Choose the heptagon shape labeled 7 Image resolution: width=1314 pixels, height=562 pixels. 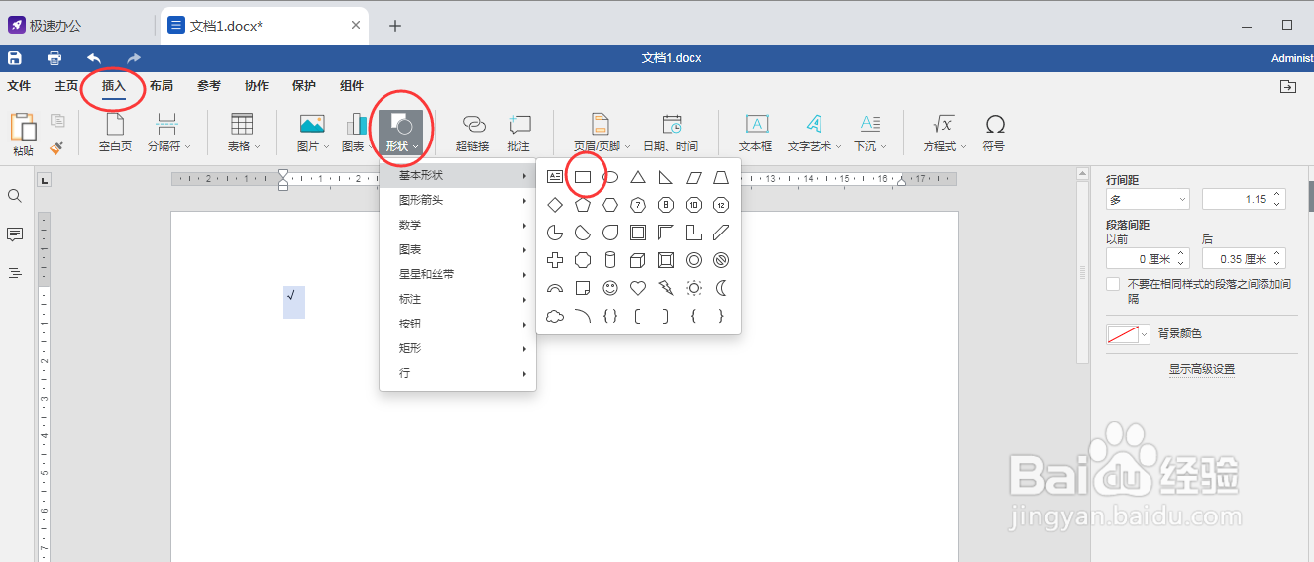(639, 205)
